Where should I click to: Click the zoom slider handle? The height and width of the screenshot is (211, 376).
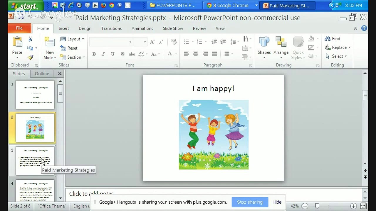click(317, 206)
